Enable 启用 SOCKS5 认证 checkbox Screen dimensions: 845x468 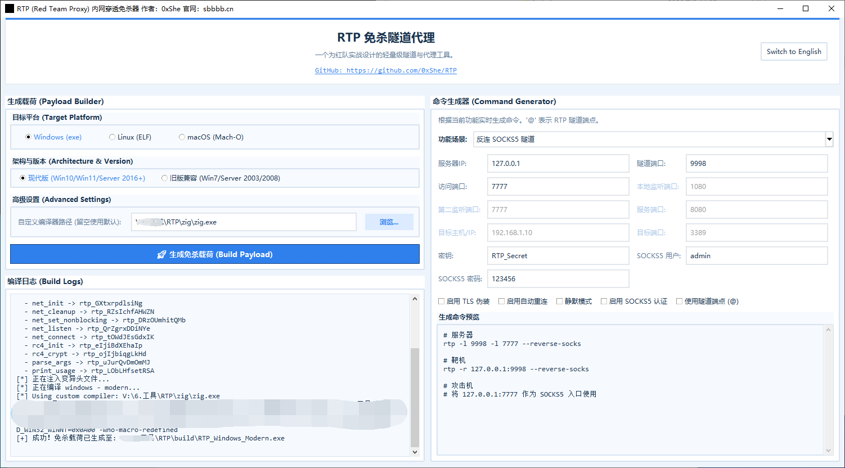point(634,301)
